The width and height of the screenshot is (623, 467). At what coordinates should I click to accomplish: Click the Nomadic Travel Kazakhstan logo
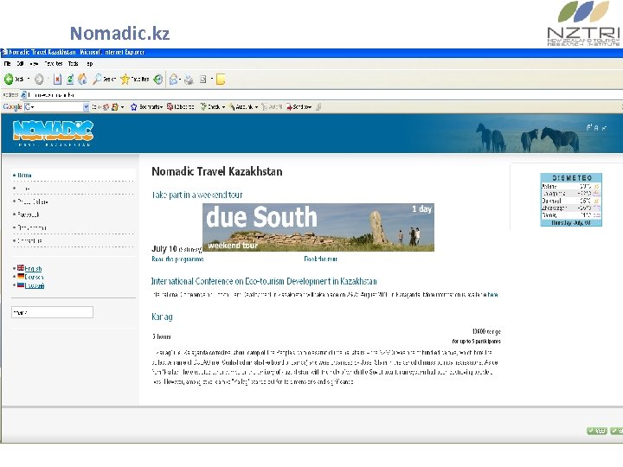[x=54, y=133]
